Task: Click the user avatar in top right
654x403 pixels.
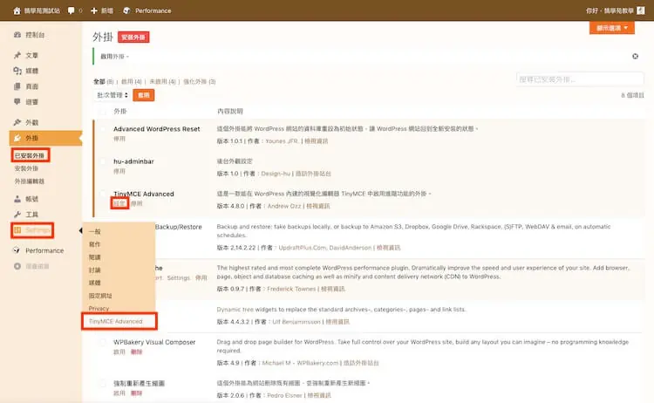Action: click(x=641, y=10)
